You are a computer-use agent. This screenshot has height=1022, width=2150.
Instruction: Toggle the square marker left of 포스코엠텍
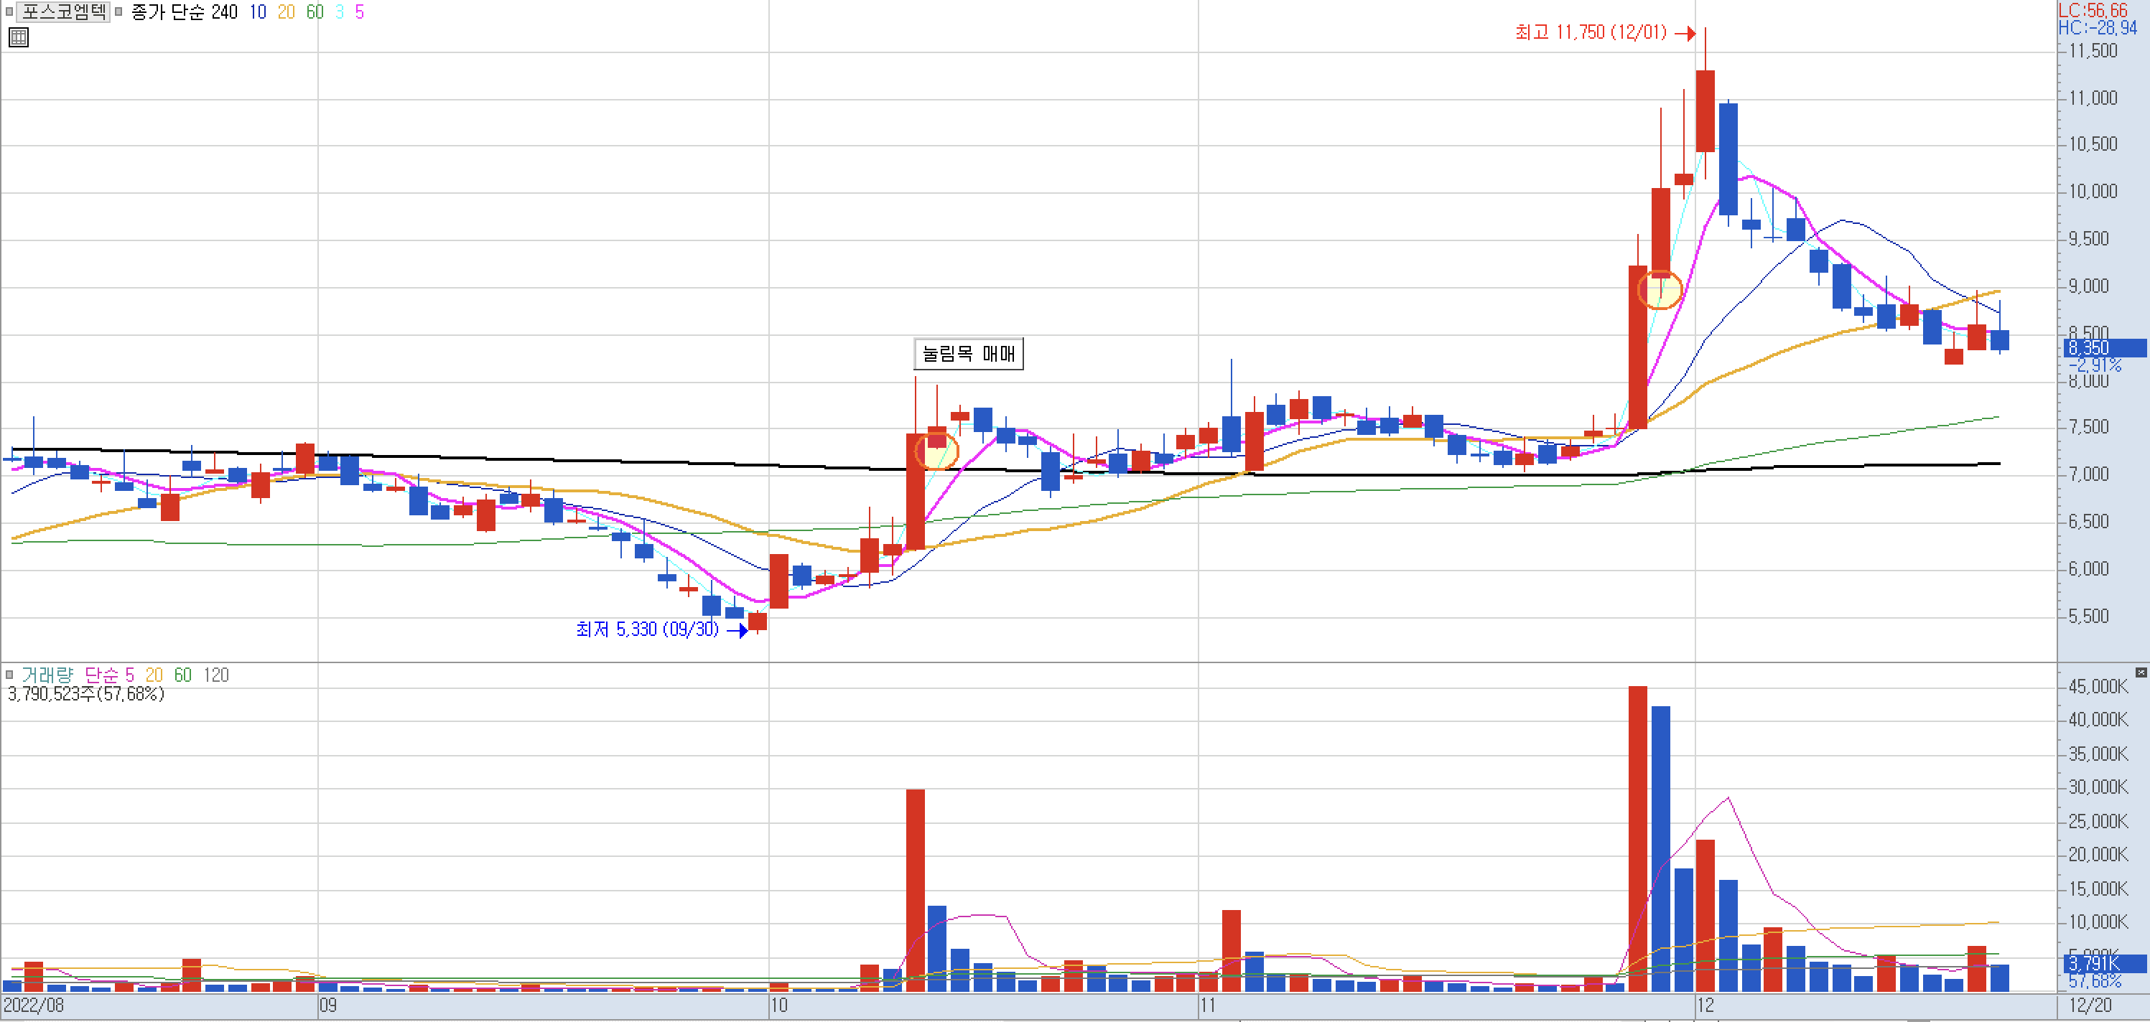click(x=9, y=11)
